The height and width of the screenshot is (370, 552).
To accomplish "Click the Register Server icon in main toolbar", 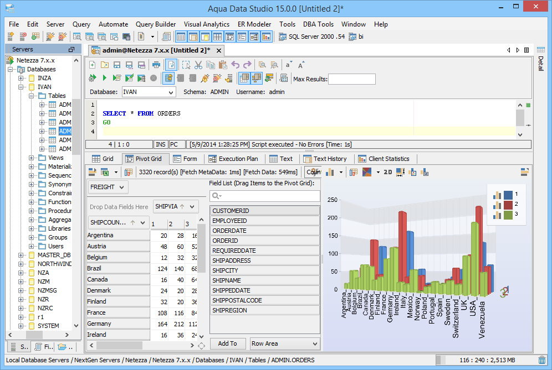I will 11,36.
